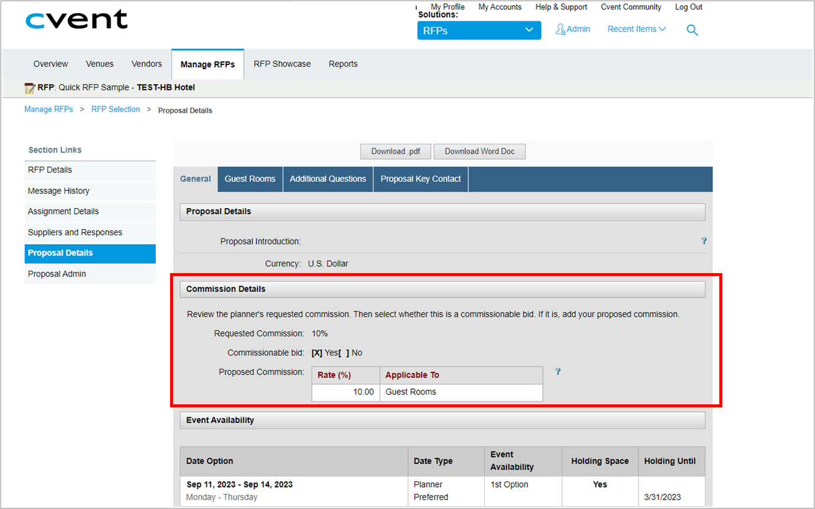Click help icon beside Proposal Introduction
Viewport: 815px width, 509px height.
click(x=704, y=241)
